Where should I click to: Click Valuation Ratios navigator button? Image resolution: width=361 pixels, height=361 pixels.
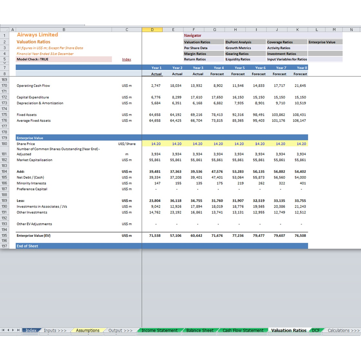[x=204, y=42]
